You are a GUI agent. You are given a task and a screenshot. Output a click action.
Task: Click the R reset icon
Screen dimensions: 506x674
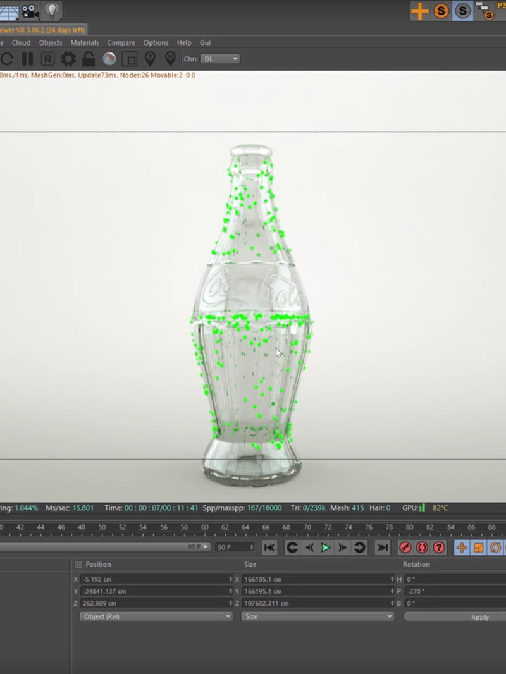[47, 59]
